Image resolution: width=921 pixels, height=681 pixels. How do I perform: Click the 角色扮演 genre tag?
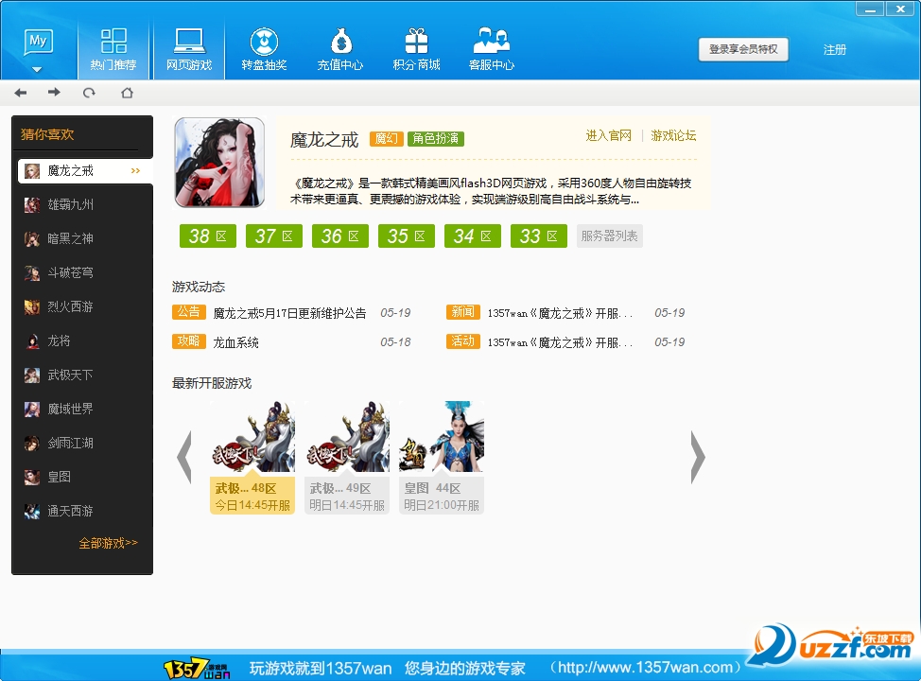(436, 139)
